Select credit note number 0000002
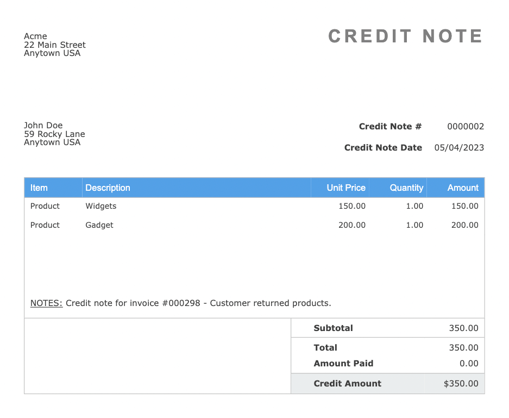Image resolution: width=509 pixels, height=418 pixels. click(466, 126)
